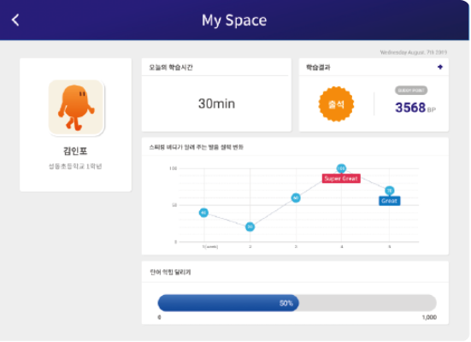Viewport: 471px width, 342px height.
Task: Expand learning results with plus icon
Action: coord(439,67)
